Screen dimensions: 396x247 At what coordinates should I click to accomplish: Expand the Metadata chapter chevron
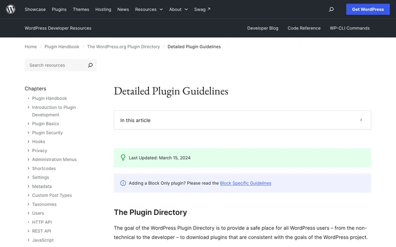point(28,186)
